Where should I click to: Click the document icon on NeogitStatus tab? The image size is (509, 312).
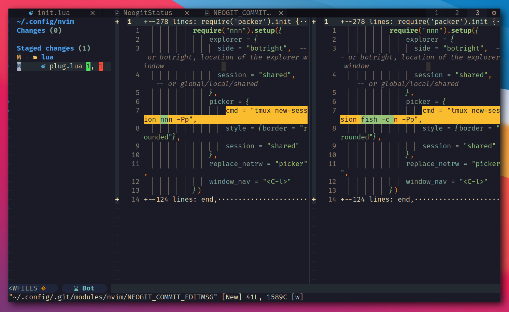click(117, 13)
